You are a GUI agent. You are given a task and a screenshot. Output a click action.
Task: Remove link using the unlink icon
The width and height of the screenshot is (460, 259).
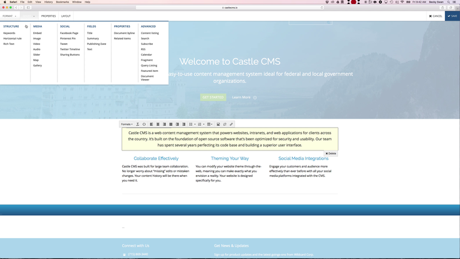(x=225, y=124)
